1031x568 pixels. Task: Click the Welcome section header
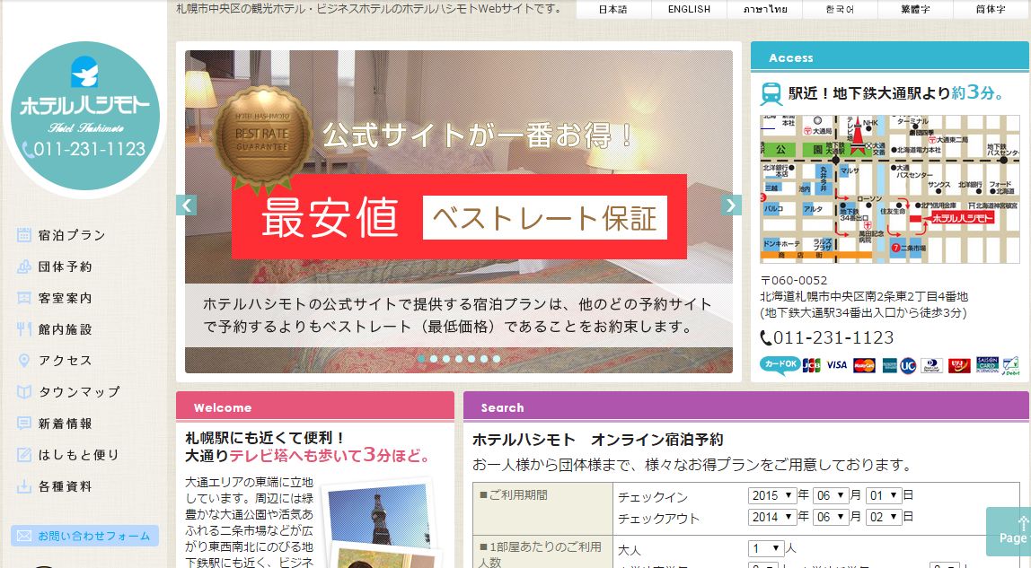[315, 407]
